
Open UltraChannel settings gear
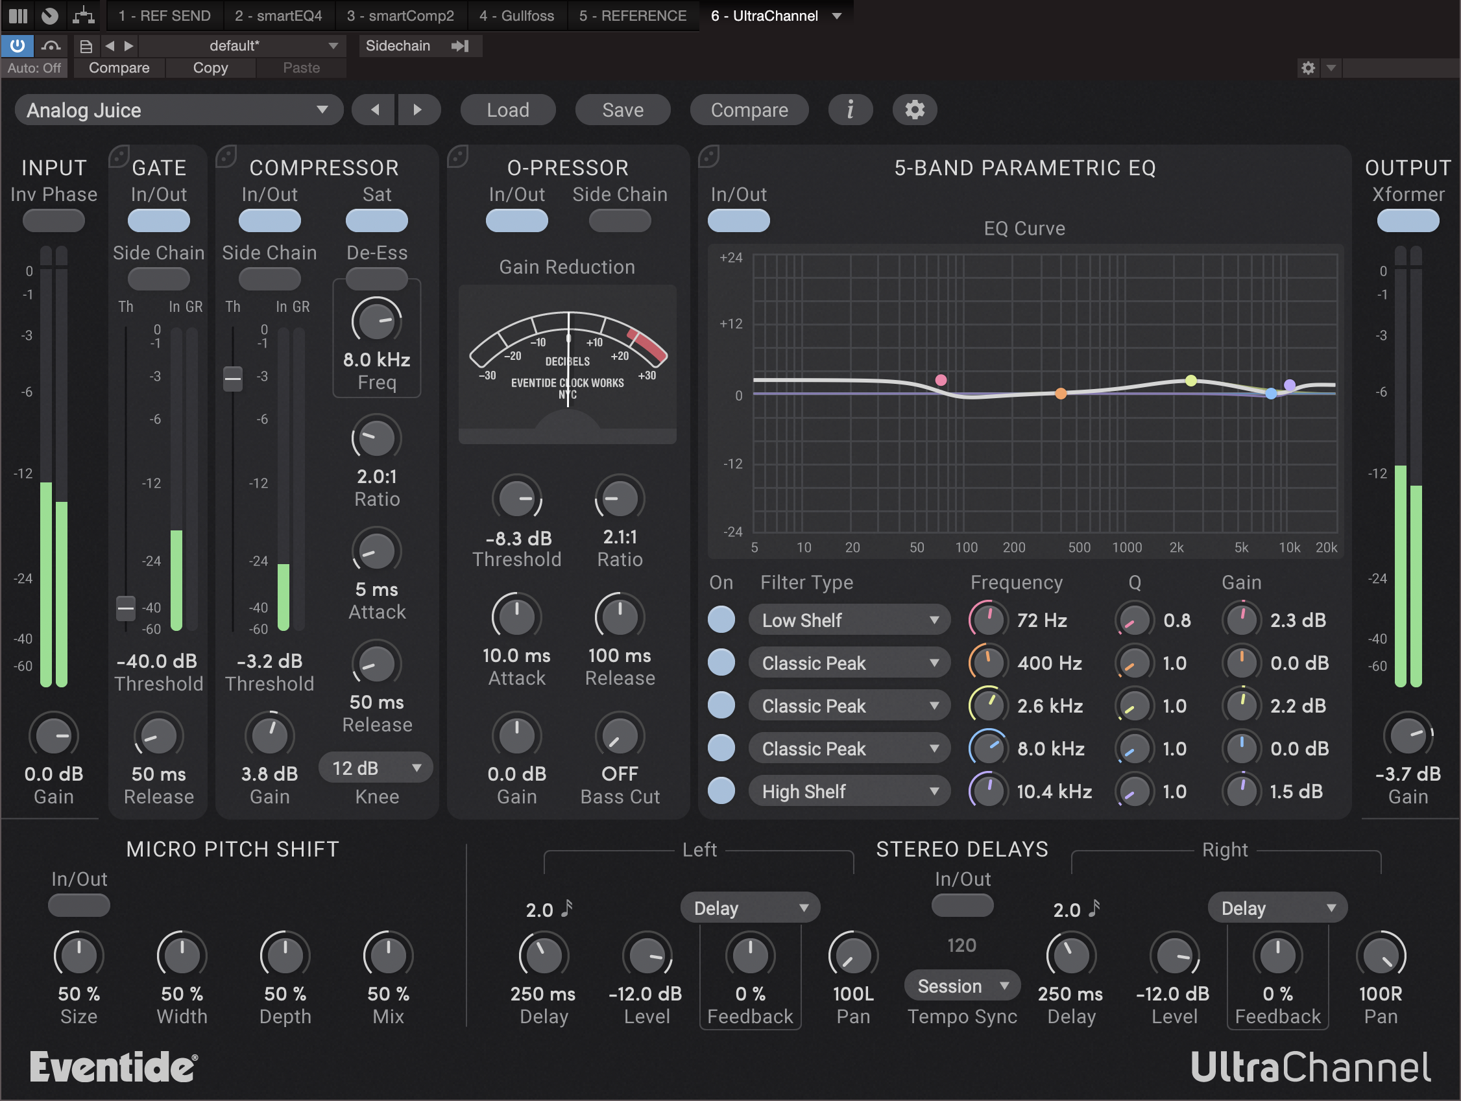pos(914,110)
